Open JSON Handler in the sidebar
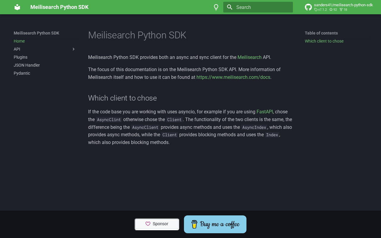 point(27,65)
